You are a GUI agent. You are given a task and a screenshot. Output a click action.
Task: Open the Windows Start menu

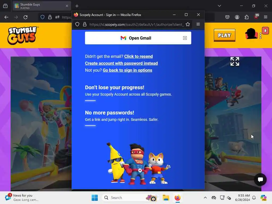95,198
